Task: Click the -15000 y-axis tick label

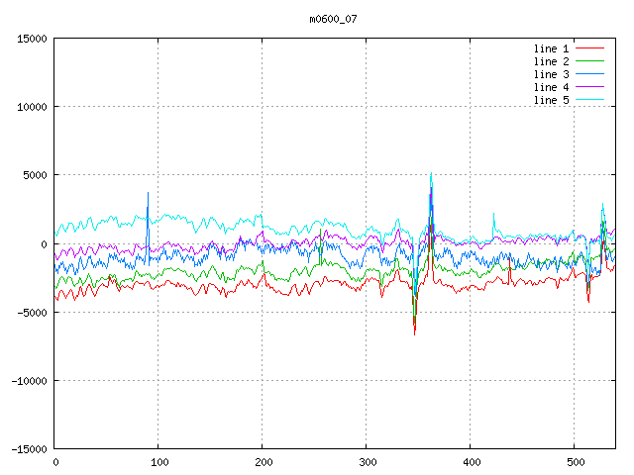Action: tap(27, 449)
